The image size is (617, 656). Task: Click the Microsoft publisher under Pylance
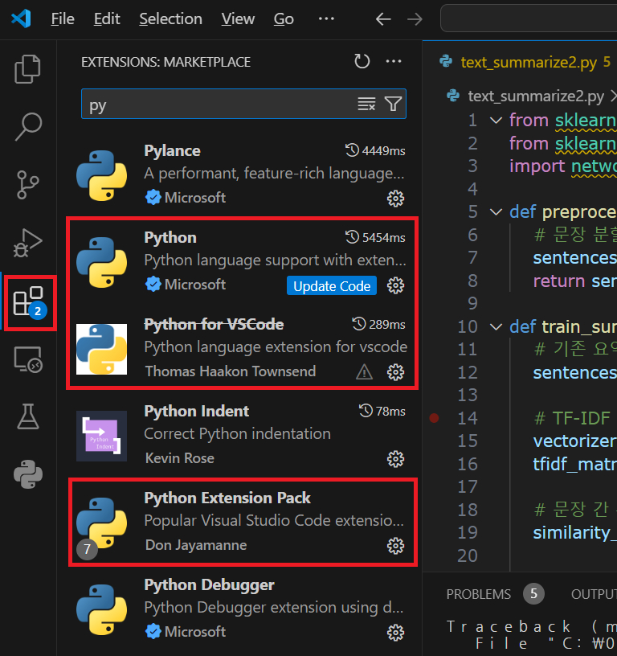194,198
